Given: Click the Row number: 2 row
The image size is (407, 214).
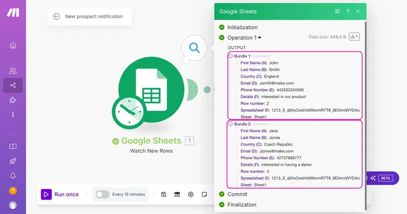Looking at the screenshot, I should pos(255,103).
